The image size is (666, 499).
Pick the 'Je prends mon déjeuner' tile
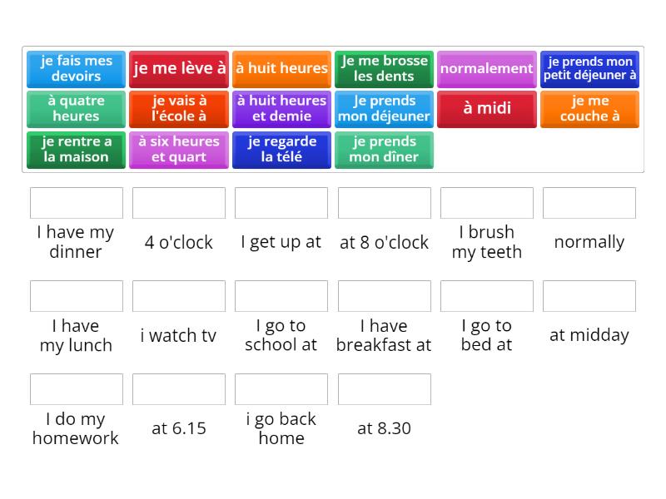coord(384,109)
